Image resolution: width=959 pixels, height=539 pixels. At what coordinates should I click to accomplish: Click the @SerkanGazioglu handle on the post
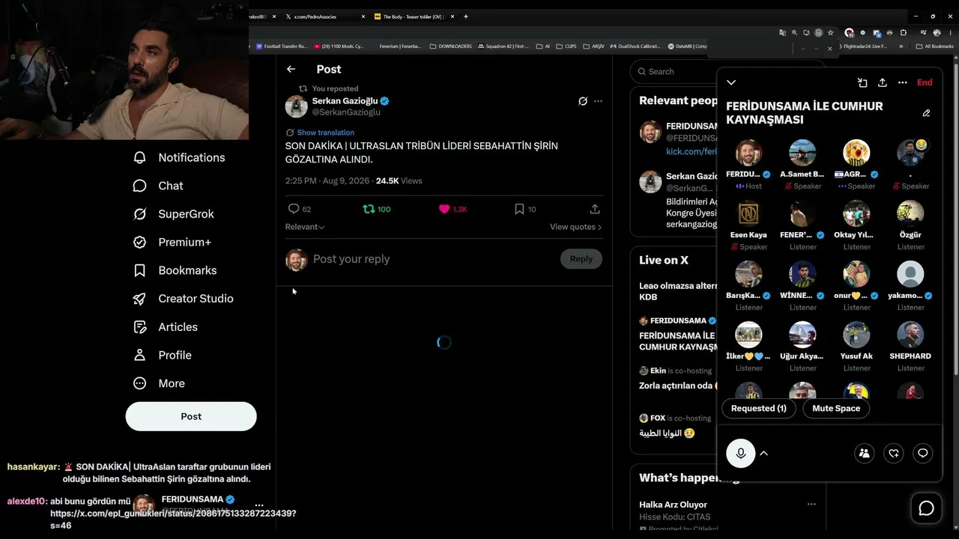346,112
